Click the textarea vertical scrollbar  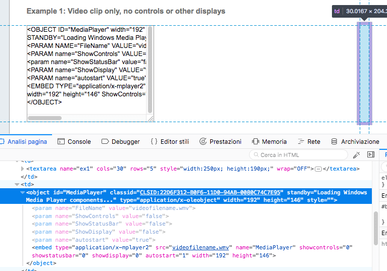pyautogui.click(x=150, y=70)
